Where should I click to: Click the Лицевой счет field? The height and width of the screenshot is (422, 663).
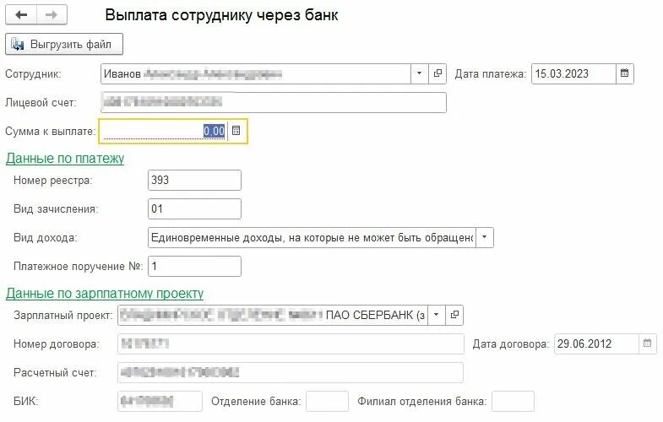pos(274,103)
